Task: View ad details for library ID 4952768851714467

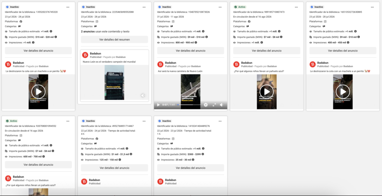Action: (x=115, y=168)
